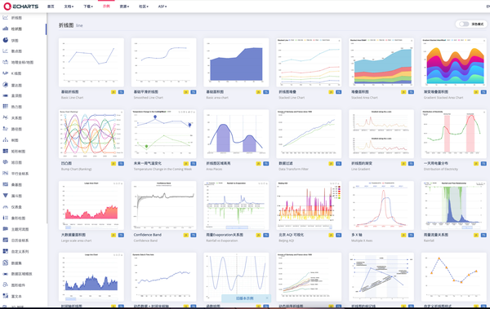Open the pie chart (饼图) category icon

click(x=6, y=40)
